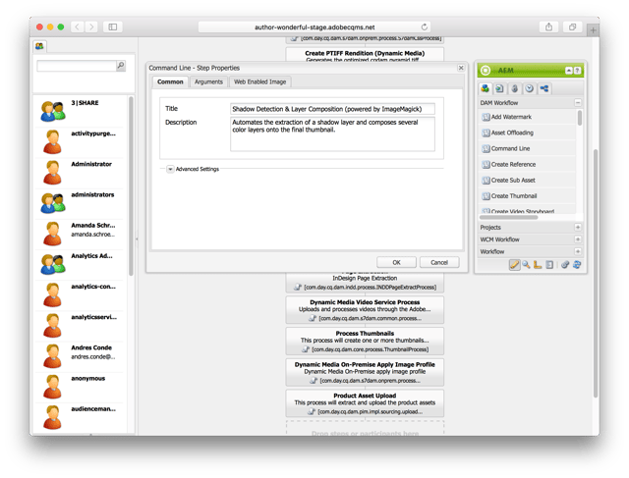Select Add Watermark workflow step
Screen dimensions: 629x478
(x=527, y=117)
